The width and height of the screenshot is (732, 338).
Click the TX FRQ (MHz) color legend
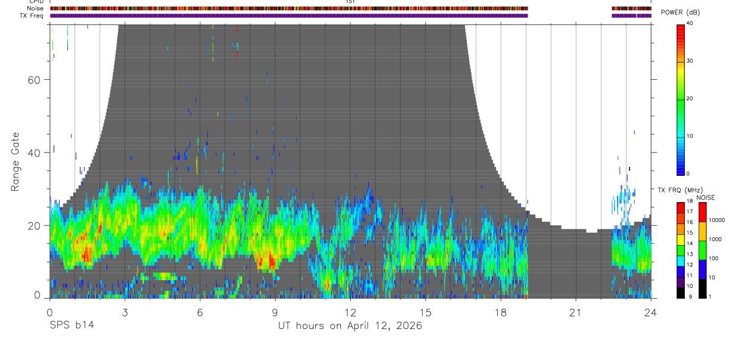pos(680,250)
